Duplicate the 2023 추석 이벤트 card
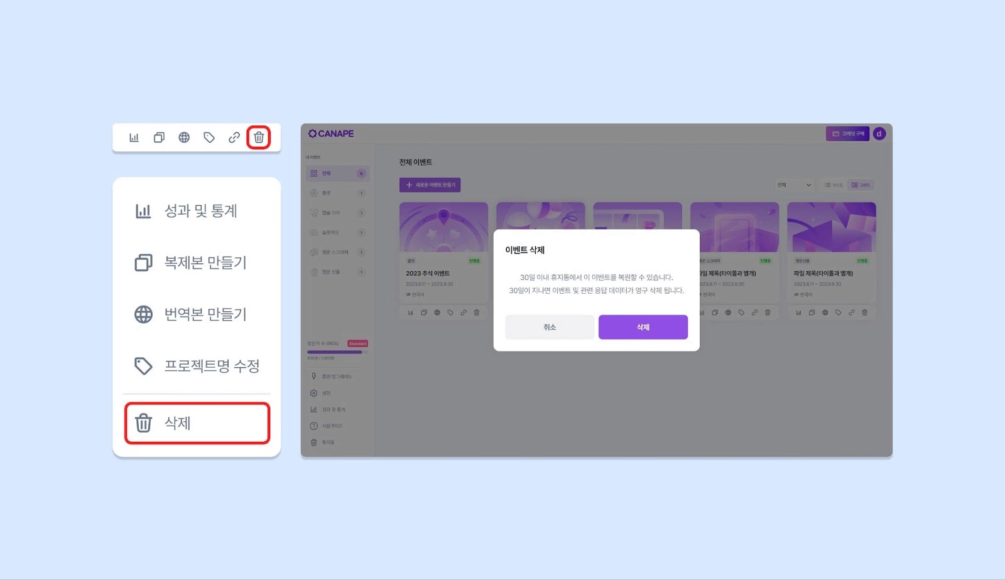 [424, 313]
